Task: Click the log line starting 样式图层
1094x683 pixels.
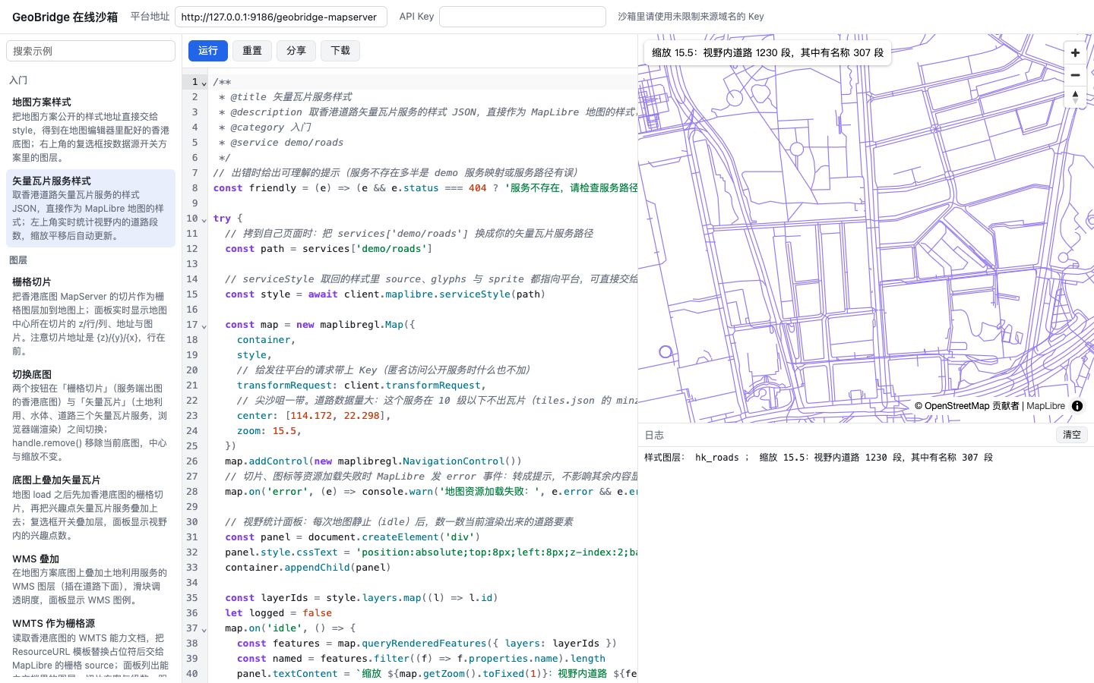Action: pyautogui.click(x=818, y=458)
